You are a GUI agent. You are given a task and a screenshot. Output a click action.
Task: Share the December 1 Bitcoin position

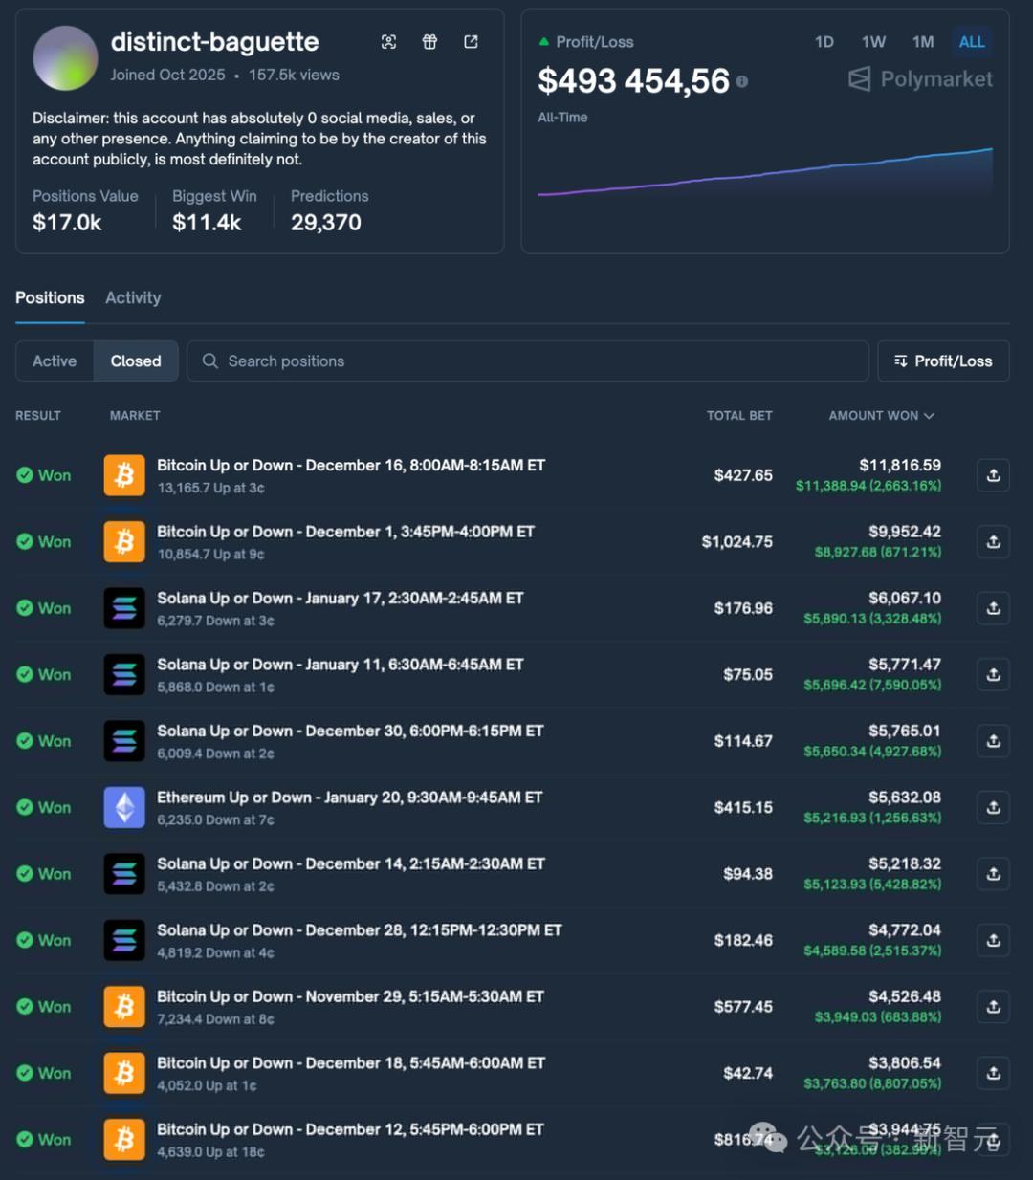[x=993, y=541]
